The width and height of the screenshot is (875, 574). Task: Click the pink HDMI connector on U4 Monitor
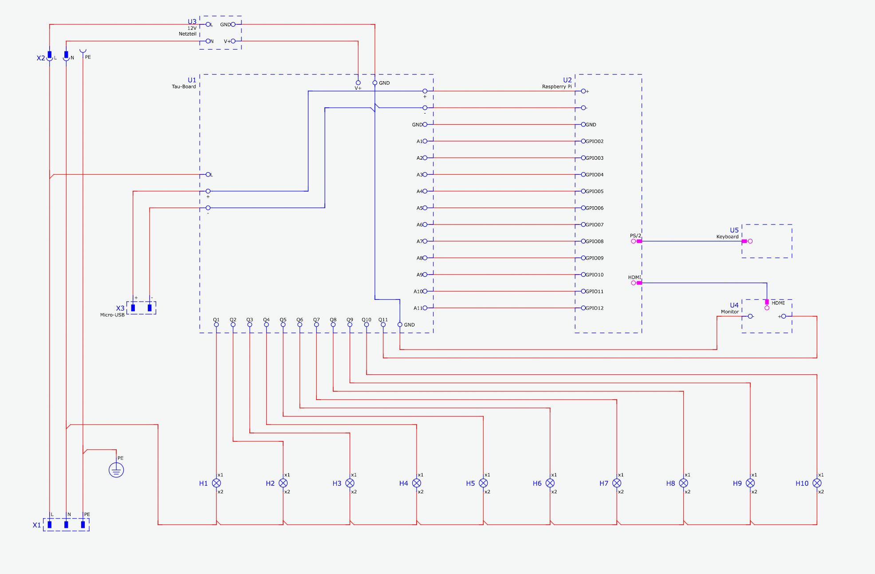[x=767, y=303]
